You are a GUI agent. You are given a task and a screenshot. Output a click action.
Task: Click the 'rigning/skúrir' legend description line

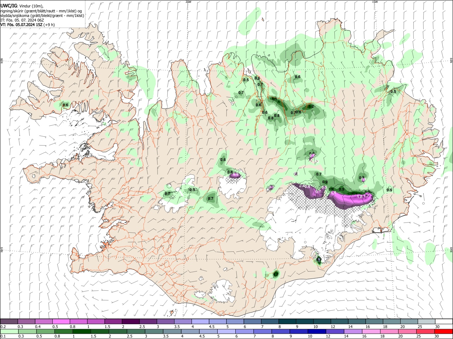tap(41, 11)
